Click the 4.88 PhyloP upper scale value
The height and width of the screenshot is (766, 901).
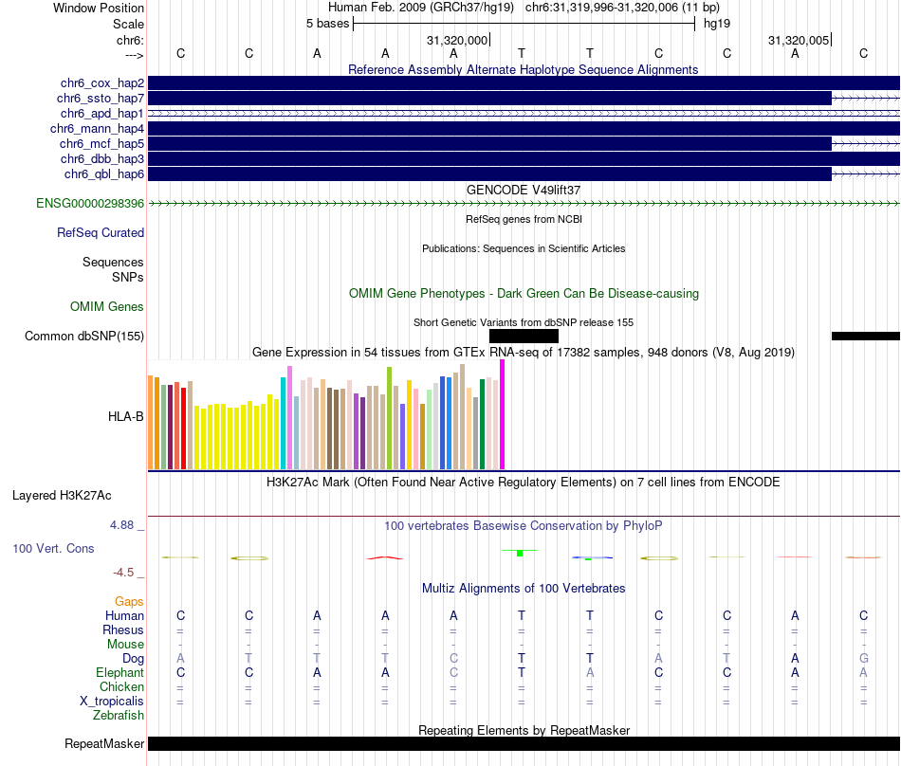(x=121, y=525)
